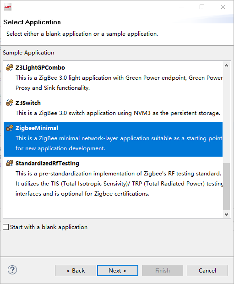The image size is (234, 284).
Task: Enable Start with a blank application
Action: pyautogui.click(x=6, y=227)
